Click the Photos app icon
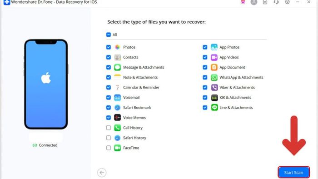318x179 pixels. pos(117,47)
